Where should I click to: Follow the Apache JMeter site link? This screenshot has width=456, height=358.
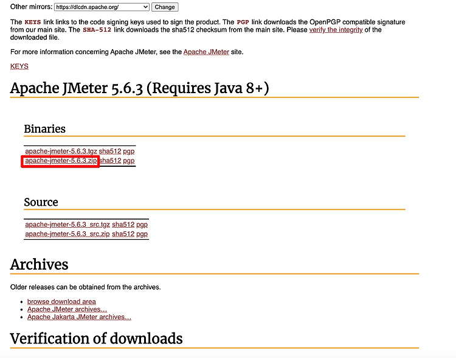206,52
